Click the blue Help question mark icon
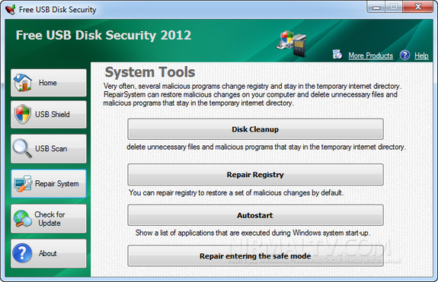 tap(404, 55)
